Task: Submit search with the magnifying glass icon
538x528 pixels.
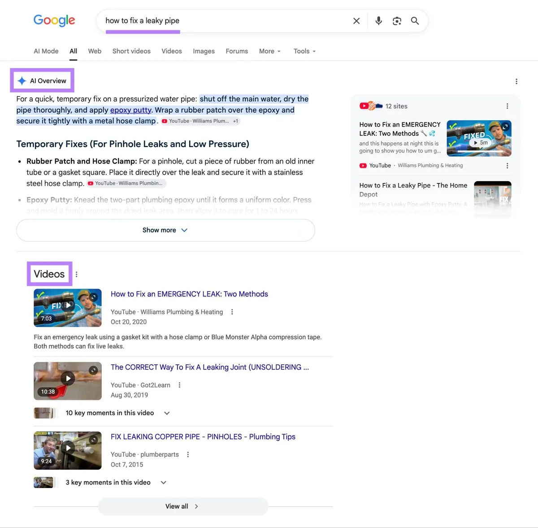Action: point(415,21)
